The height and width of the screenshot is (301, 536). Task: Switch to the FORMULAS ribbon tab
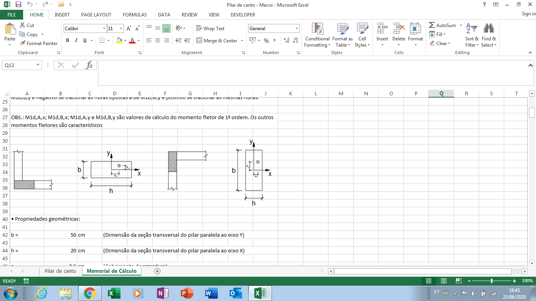click(135, 15)
